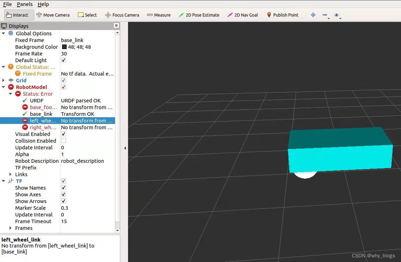Click the base_foo... red error icon
Screen dimensions: 401x262
point(25,107)
